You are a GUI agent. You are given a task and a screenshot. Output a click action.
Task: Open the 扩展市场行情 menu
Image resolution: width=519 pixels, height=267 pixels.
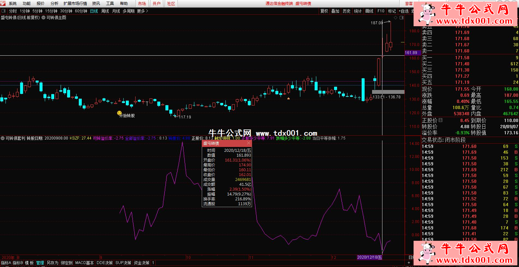coord(75,4)
